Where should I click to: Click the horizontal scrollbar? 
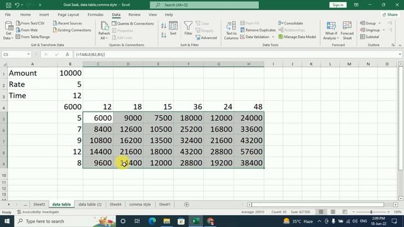coord(318,204)
